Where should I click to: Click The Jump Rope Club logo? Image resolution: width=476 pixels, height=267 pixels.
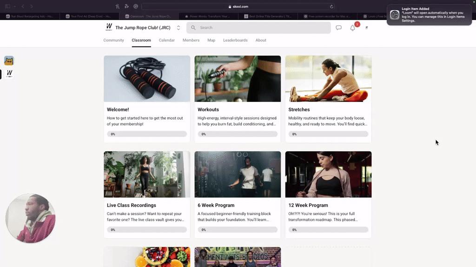click(x=109, y=27)
